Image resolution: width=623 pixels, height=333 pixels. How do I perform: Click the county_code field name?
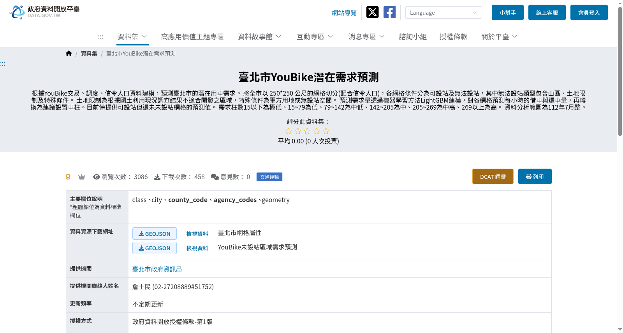click(188, 200)
